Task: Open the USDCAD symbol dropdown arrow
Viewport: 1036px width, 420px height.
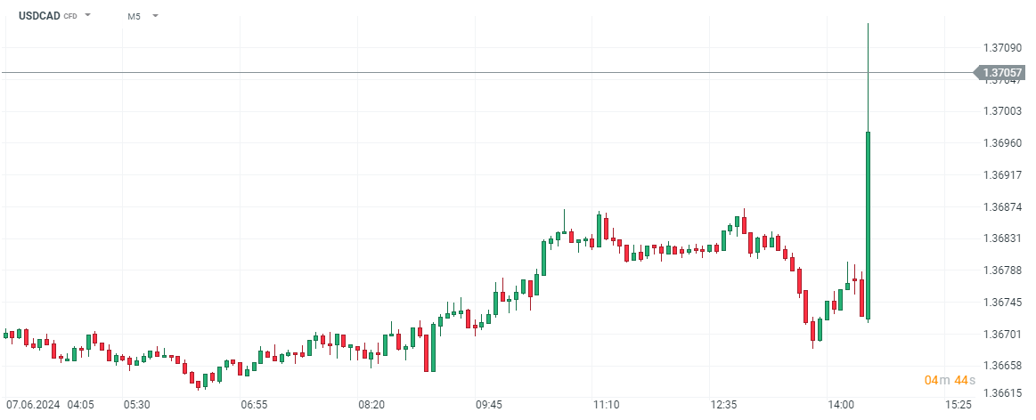Action: point(88,15)
